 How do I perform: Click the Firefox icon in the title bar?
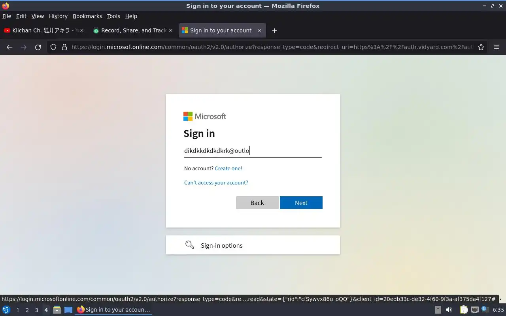6,6
